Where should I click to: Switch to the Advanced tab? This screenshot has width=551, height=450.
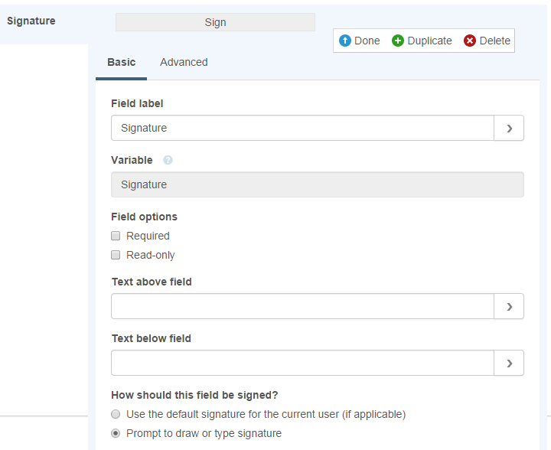pos(184,62)
